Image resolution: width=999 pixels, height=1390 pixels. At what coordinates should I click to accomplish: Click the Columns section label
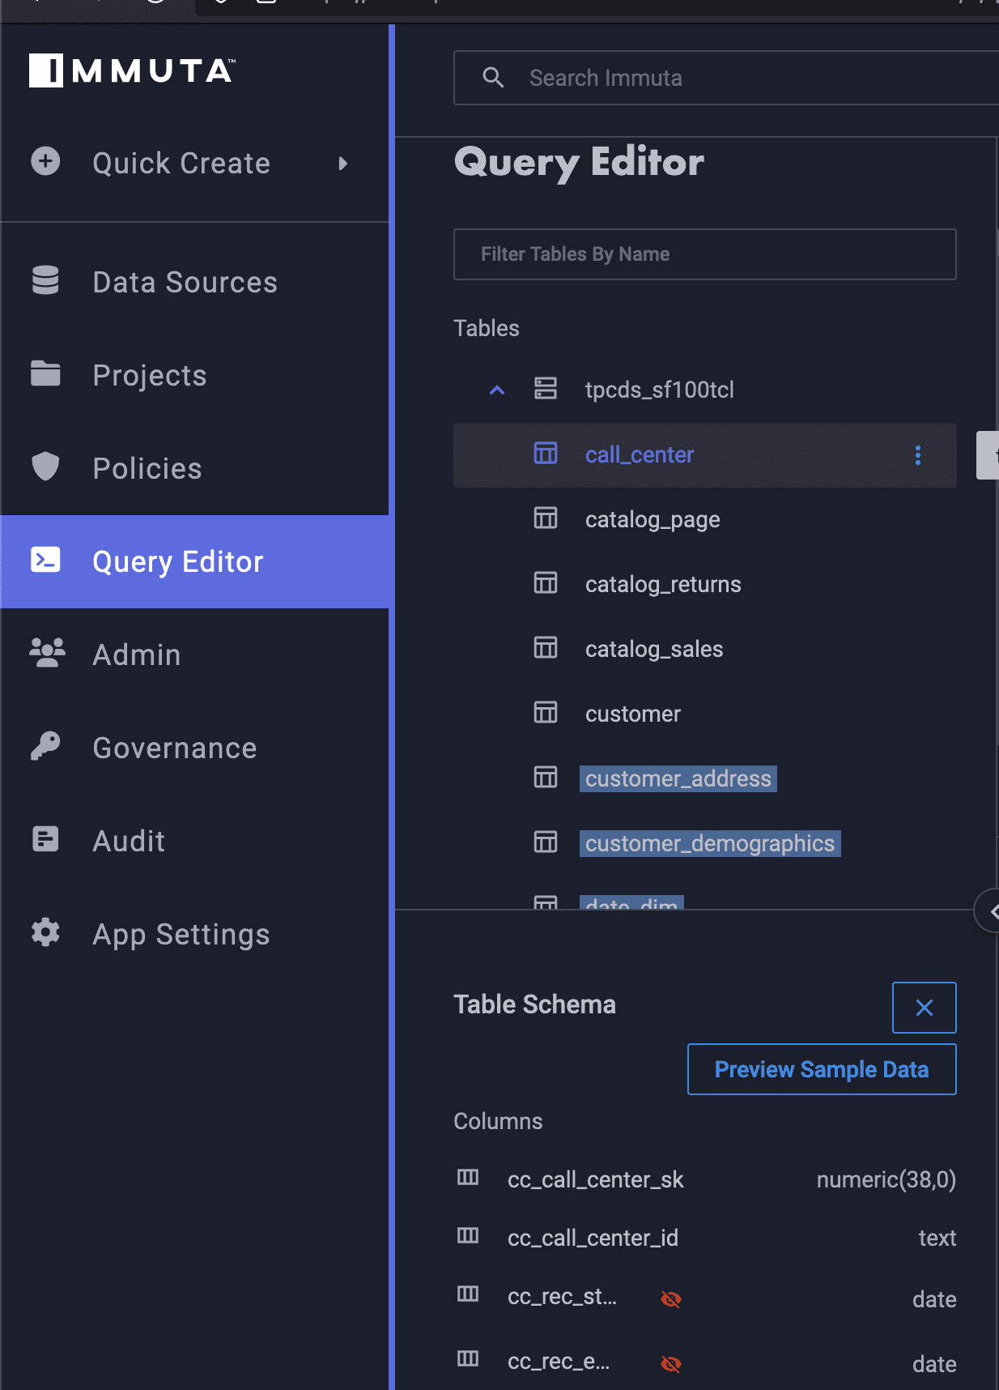(499, 1121)
